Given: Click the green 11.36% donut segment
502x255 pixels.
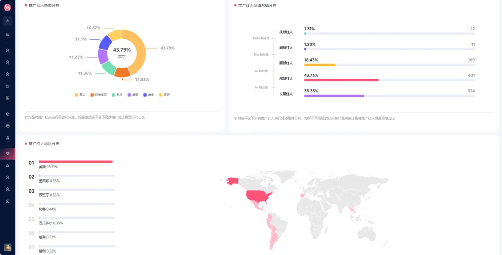Looking at the screenshot, I should click(x=108, y=68).
